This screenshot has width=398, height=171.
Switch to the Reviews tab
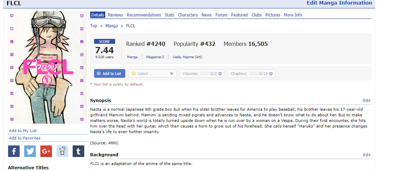pyautogui.click(x=115, y=15)
